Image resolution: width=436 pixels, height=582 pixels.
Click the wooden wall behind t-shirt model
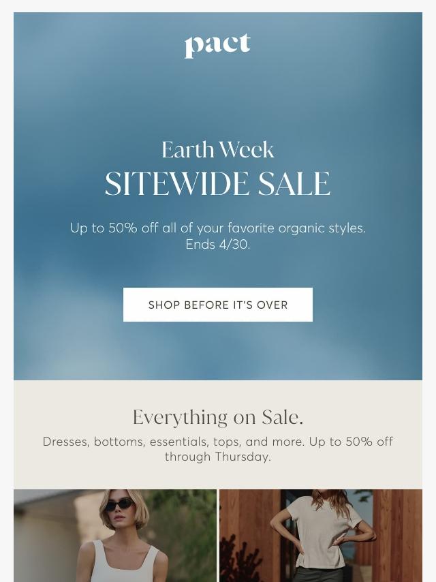pos(399,534)
